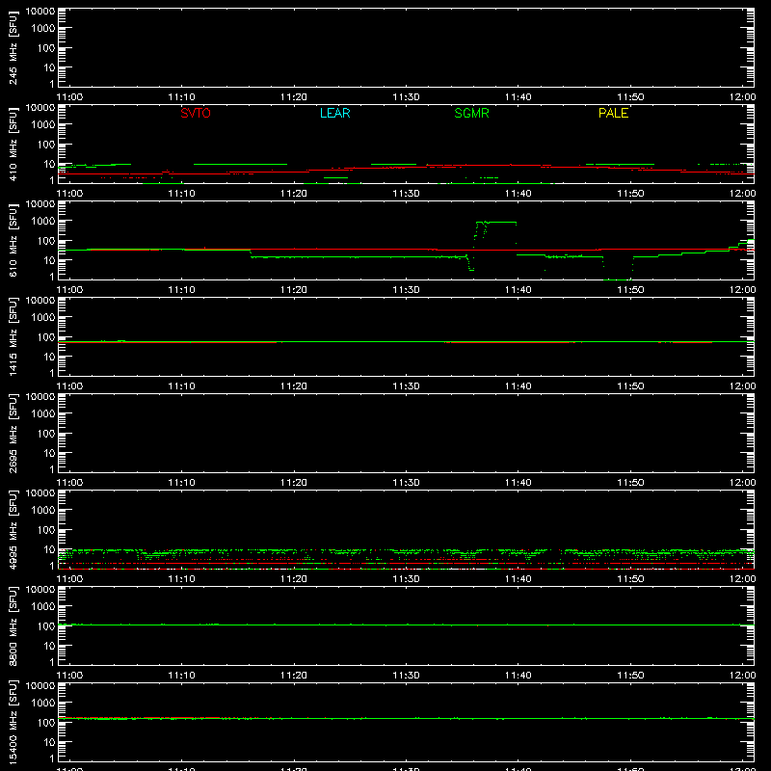The height and width of the screenshot is (771, 771).
Task: Click 11:20 tick label below 8800 MHz panel
Action: (x=294, y=676)
